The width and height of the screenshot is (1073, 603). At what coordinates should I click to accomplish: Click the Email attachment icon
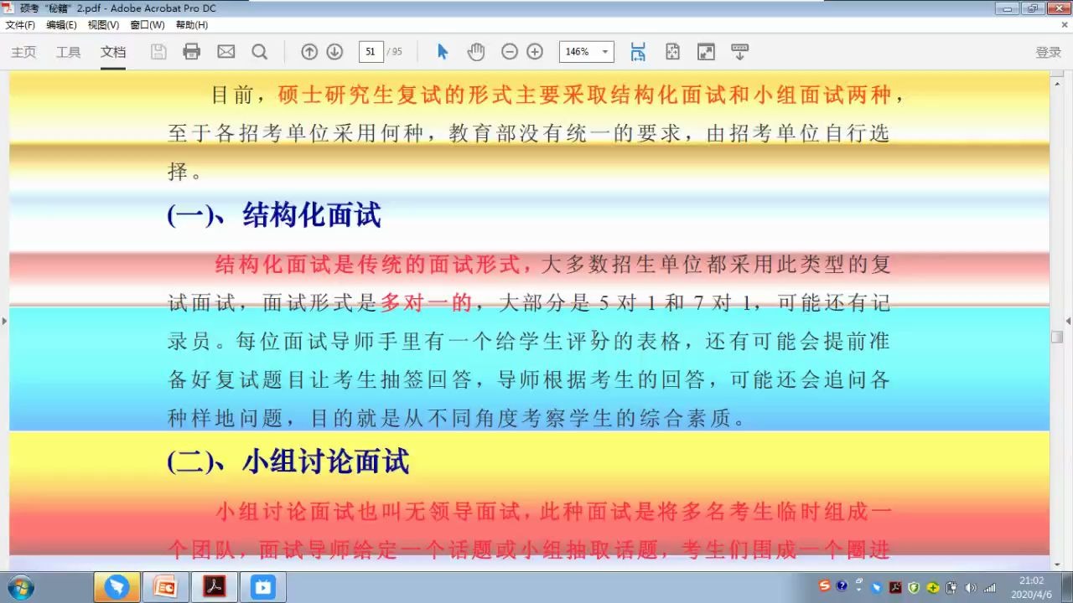click(225, 51)
